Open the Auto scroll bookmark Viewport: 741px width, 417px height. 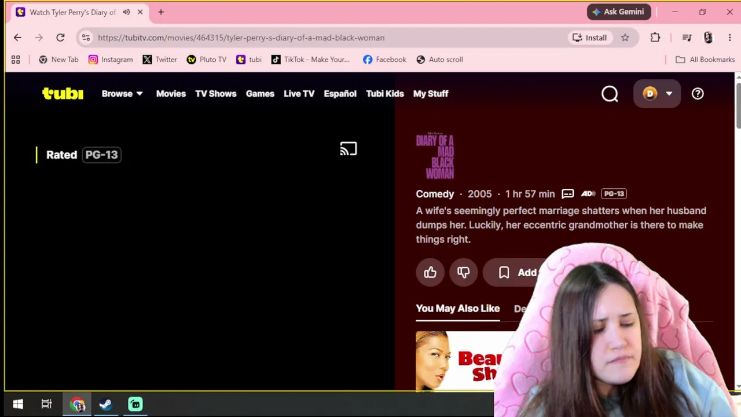[439, 60]
